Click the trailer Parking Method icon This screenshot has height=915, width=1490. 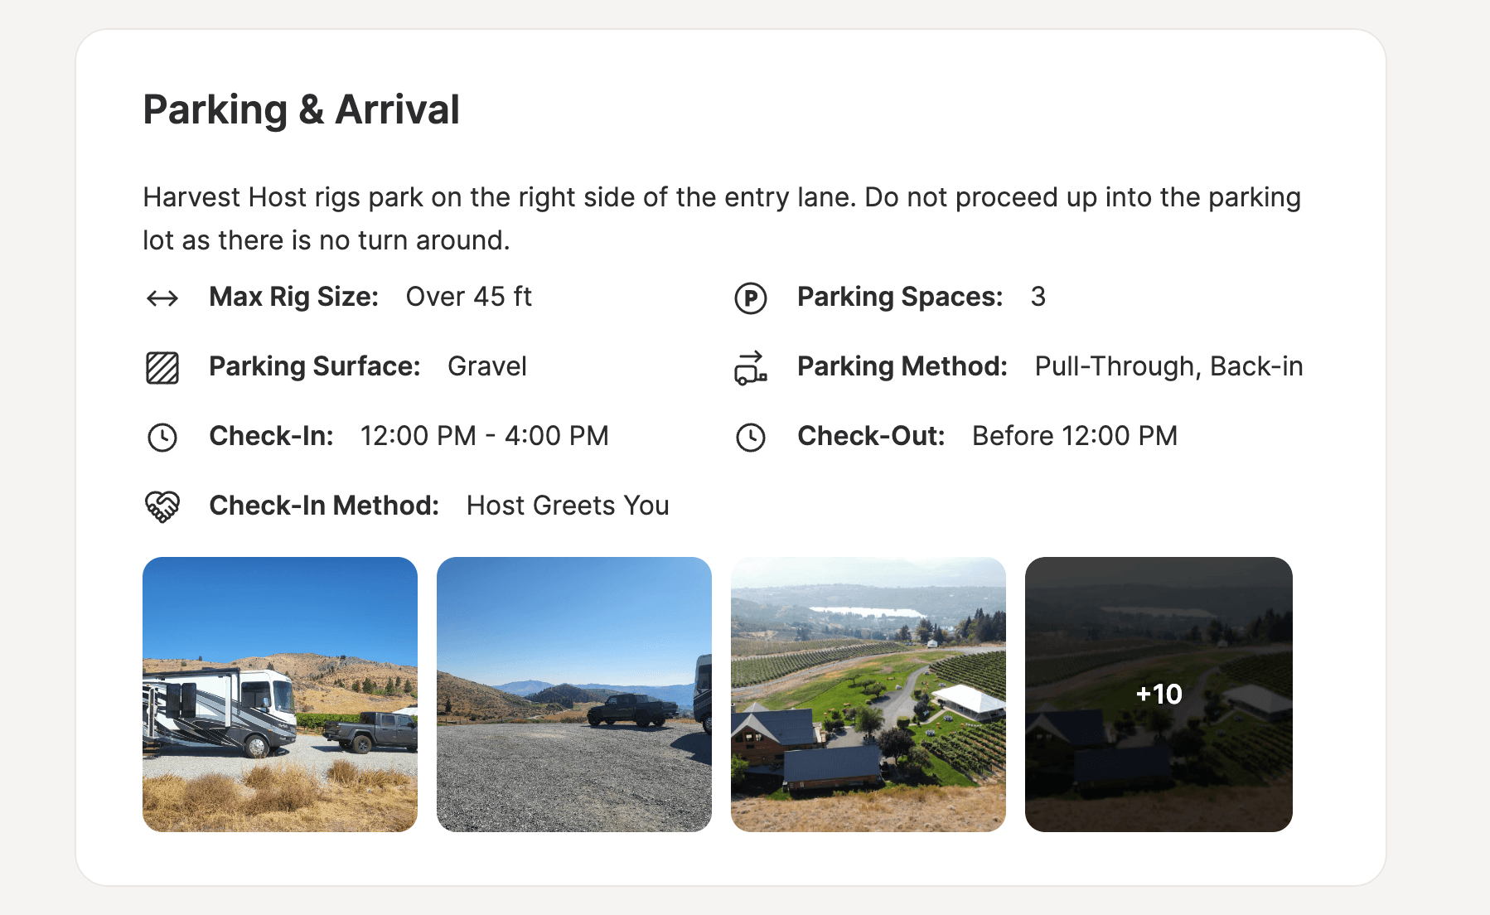[751, 368]
